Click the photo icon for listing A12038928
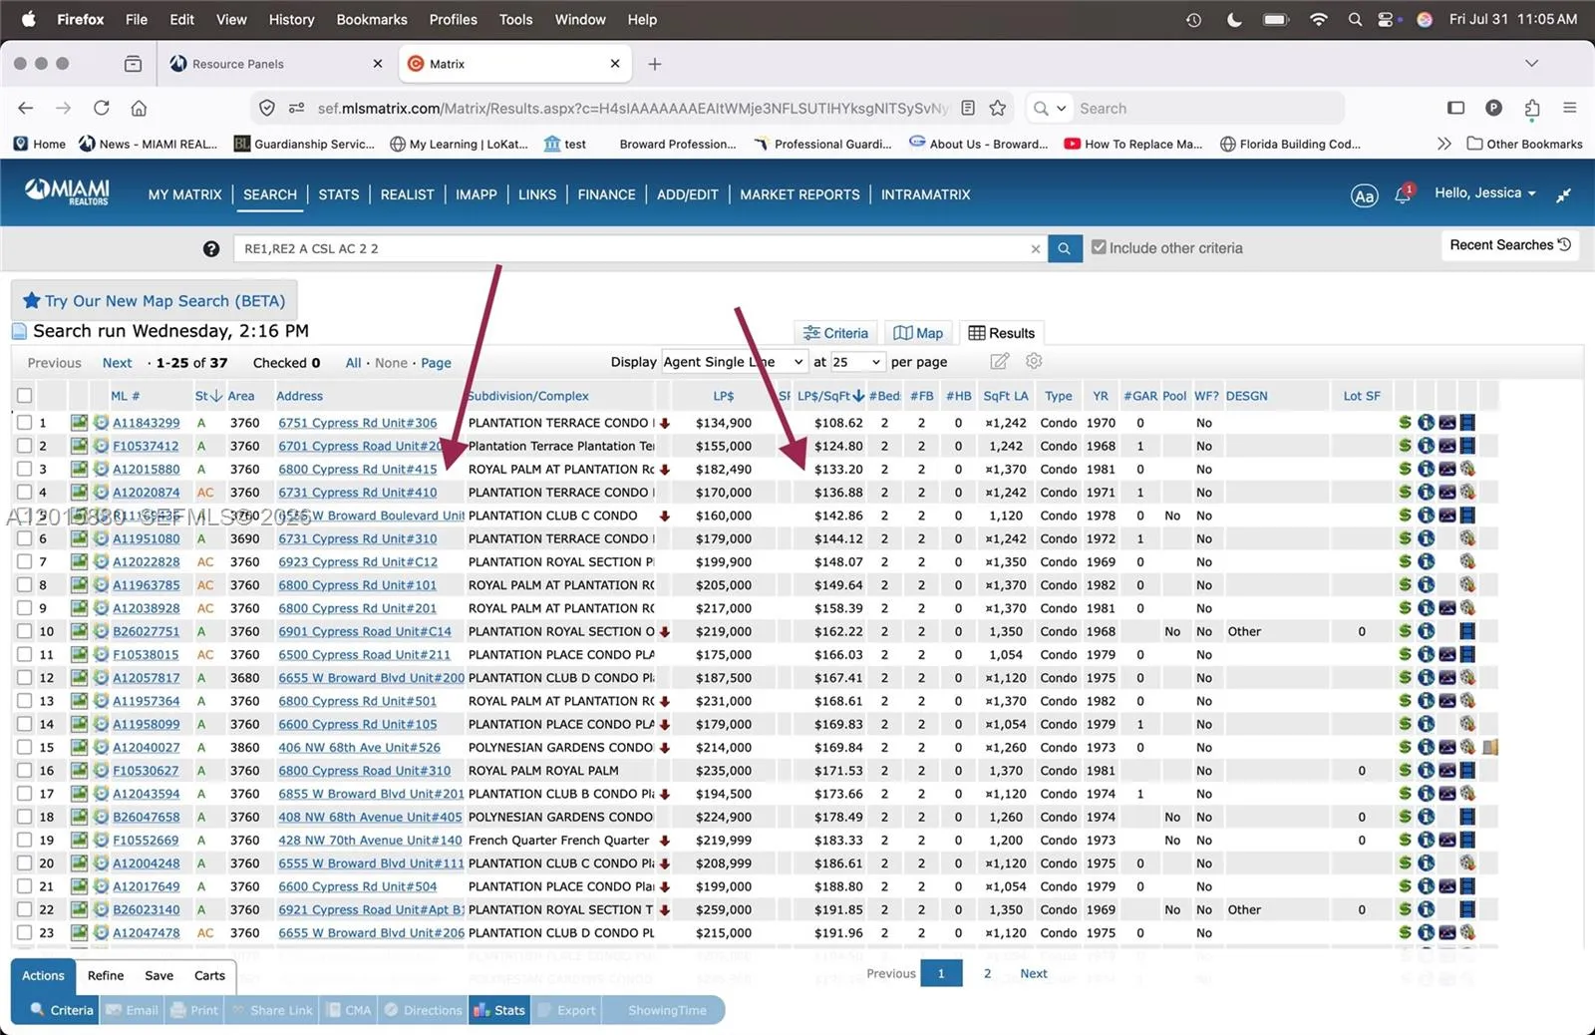 point(79,608)
